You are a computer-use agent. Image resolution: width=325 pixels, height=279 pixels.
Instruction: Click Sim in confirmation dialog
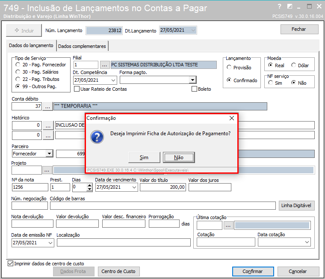[144, 157]
